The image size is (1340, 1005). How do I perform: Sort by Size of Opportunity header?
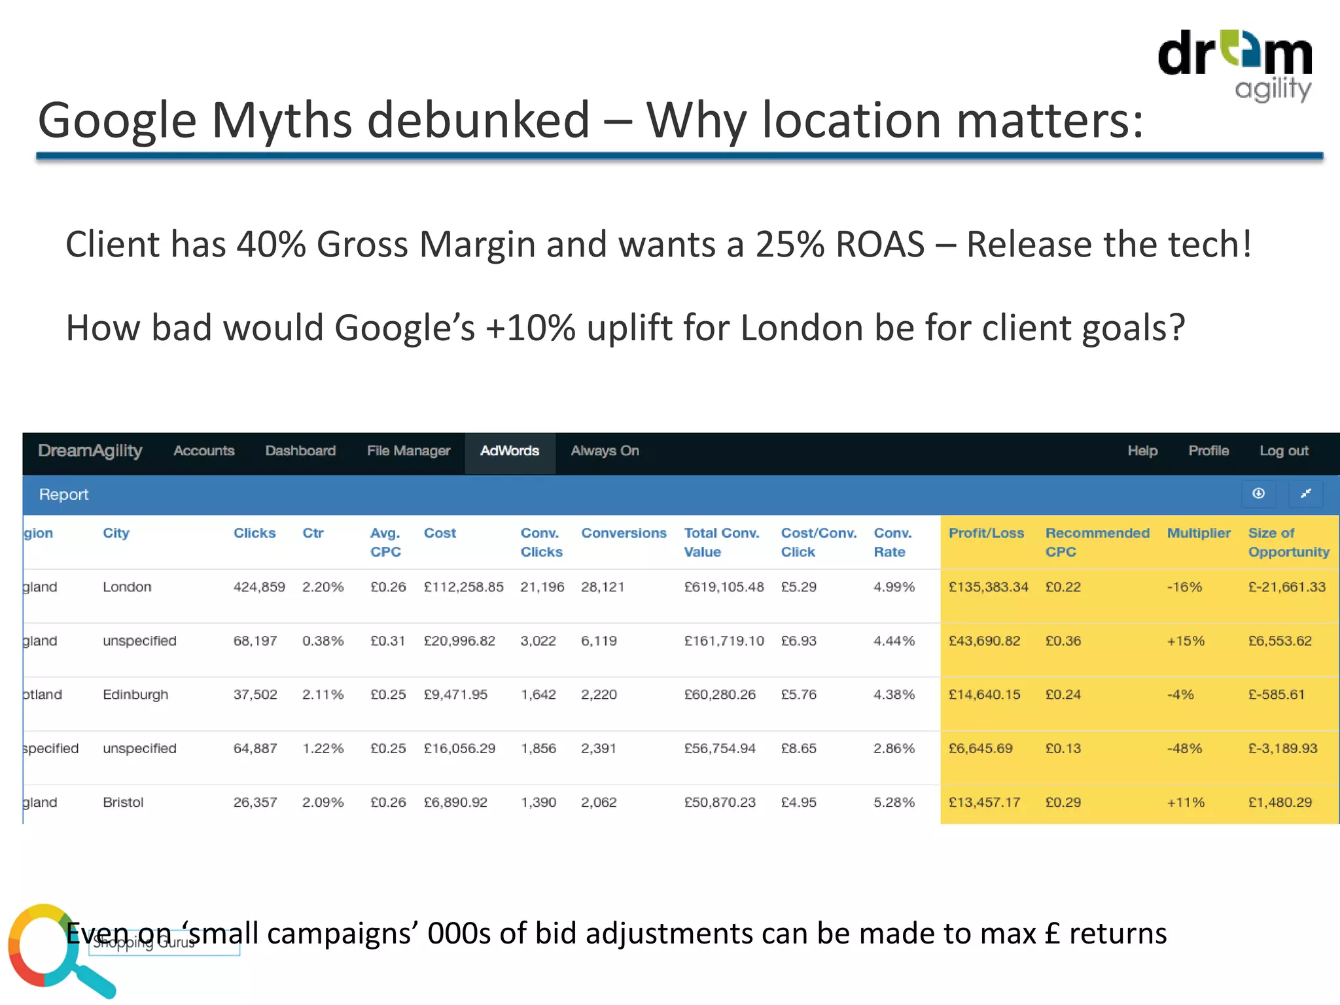(x=1288, y=542)
